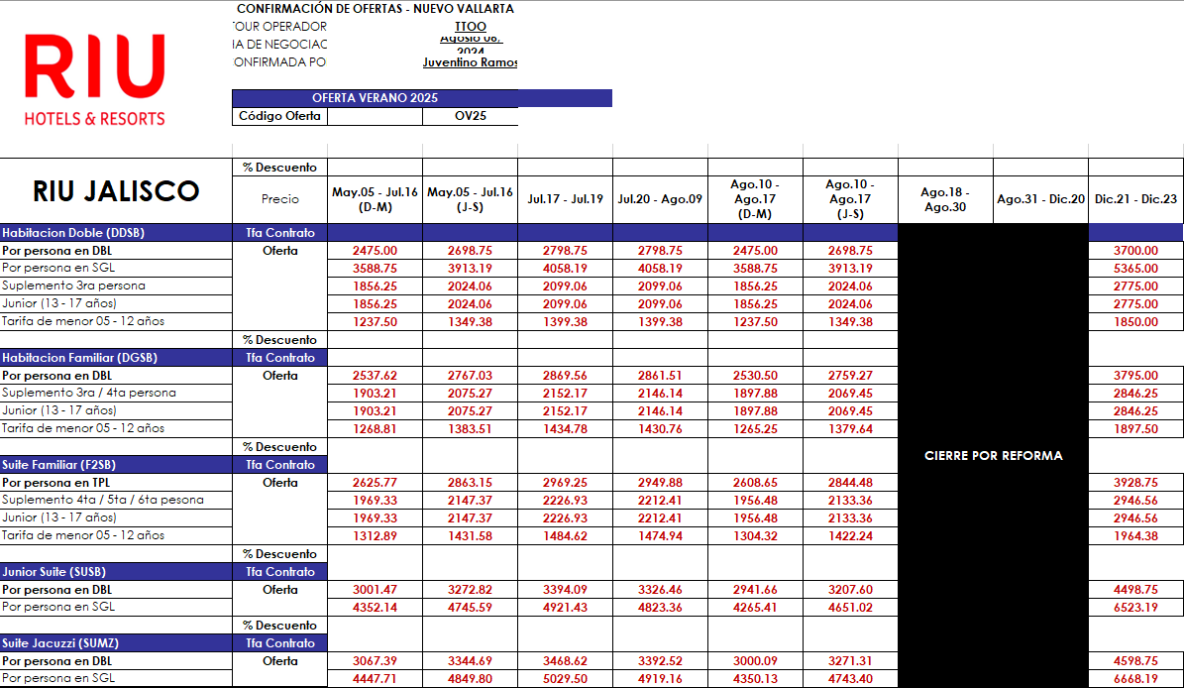
Task: Select the price cell 3394.09
Action: point(566,590)
